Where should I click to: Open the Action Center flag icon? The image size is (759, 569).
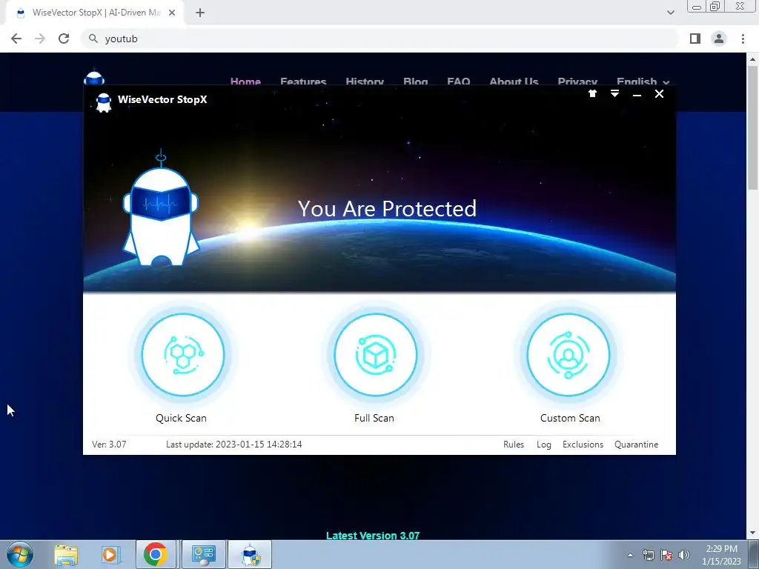tap(666, 555)
